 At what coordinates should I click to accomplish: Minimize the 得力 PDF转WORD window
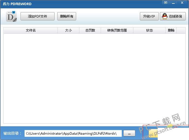pyautogui.click(x=173, y=3)
